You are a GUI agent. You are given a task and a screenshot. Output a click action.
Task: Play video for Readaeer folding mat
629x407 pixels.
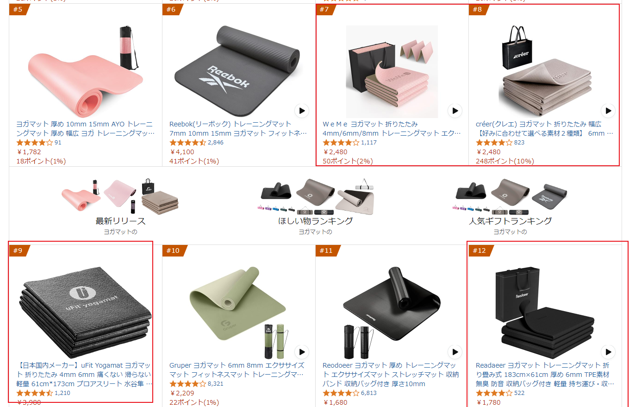(x=608, y=352)
